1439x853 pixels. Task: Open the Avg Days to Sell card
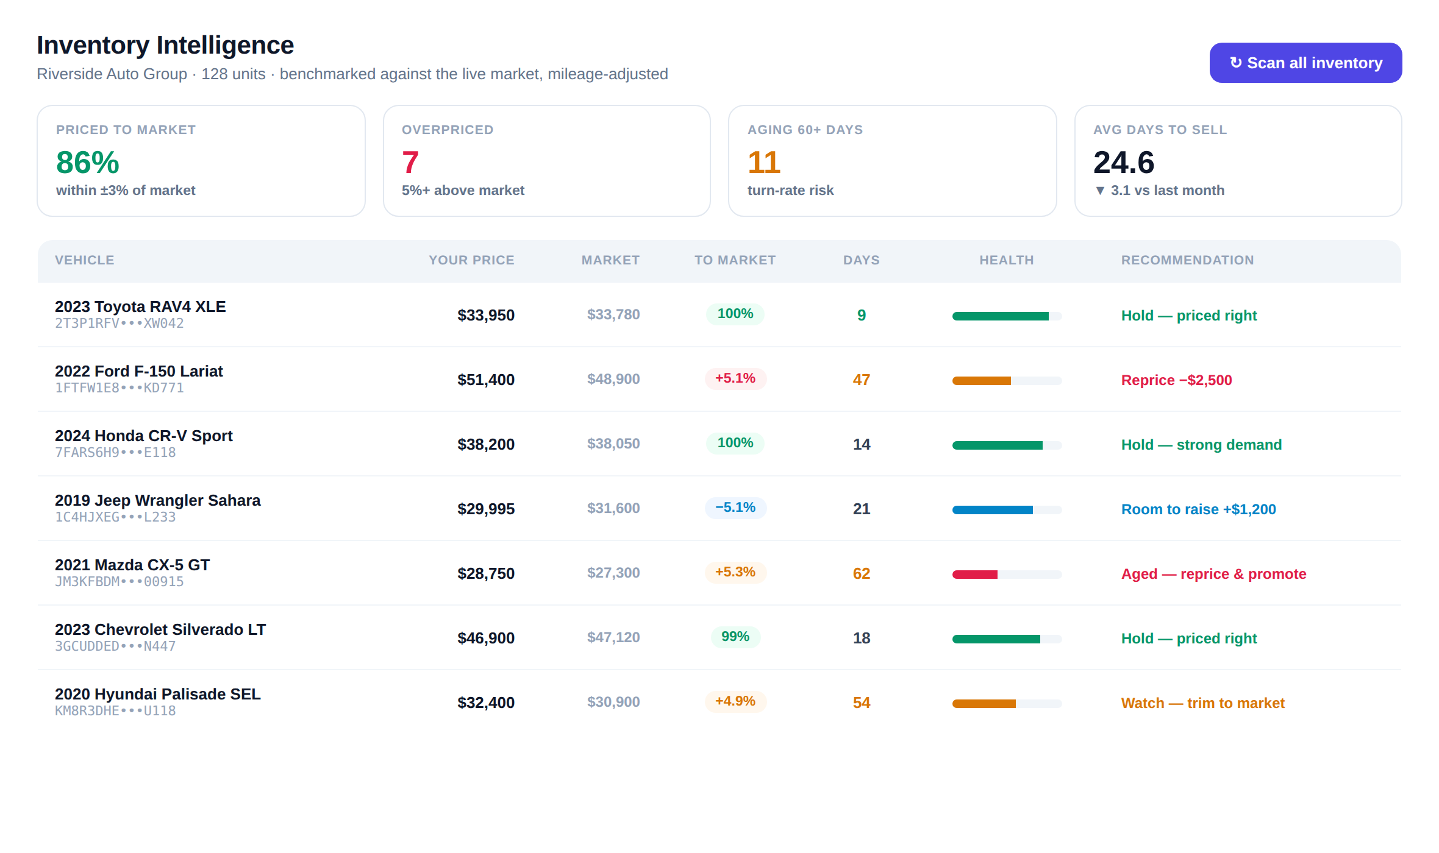(1238, 161)
